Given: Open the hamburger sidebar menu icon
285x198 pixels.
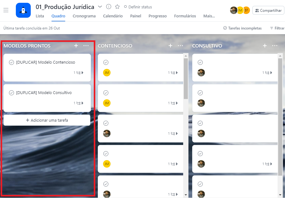Looking at the screenshot, I should pyautogui.click(x=6, y=10).
